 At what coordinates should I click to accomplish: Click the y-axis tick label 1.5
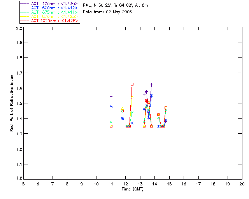pos(19,103)
